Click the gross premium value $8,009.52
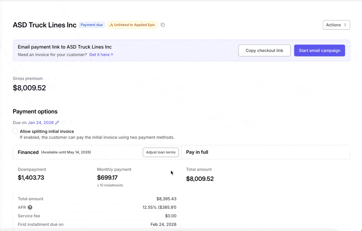The image size is (362, 231). (29, 88)
